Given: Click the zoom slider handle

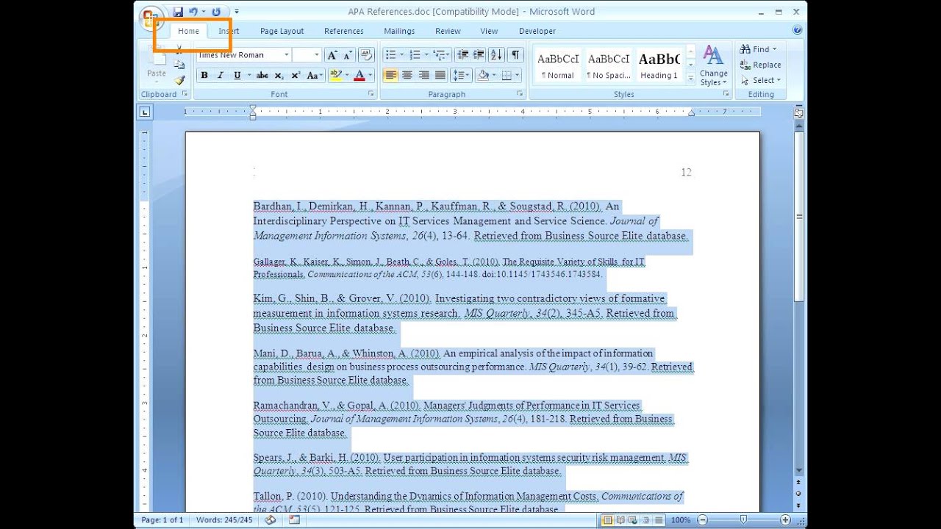Looking at the screenshot, I should click(743, 520).
